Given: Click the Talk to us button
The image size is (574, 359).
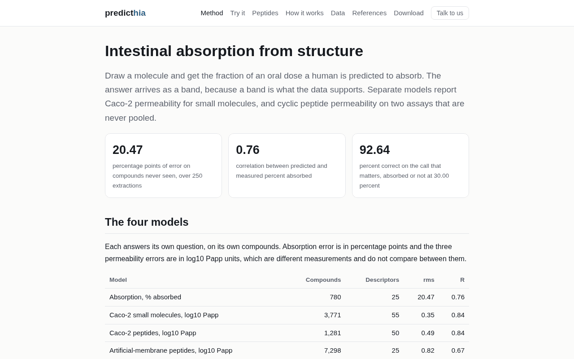Looking at the screenshot, I should 450,13.
